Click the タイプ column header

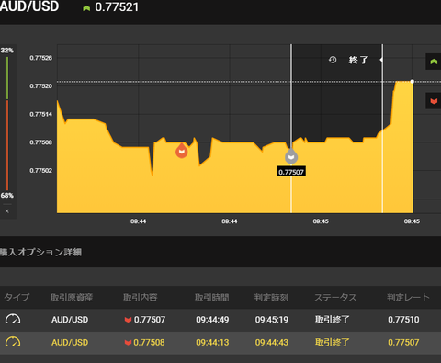(17, 297)
